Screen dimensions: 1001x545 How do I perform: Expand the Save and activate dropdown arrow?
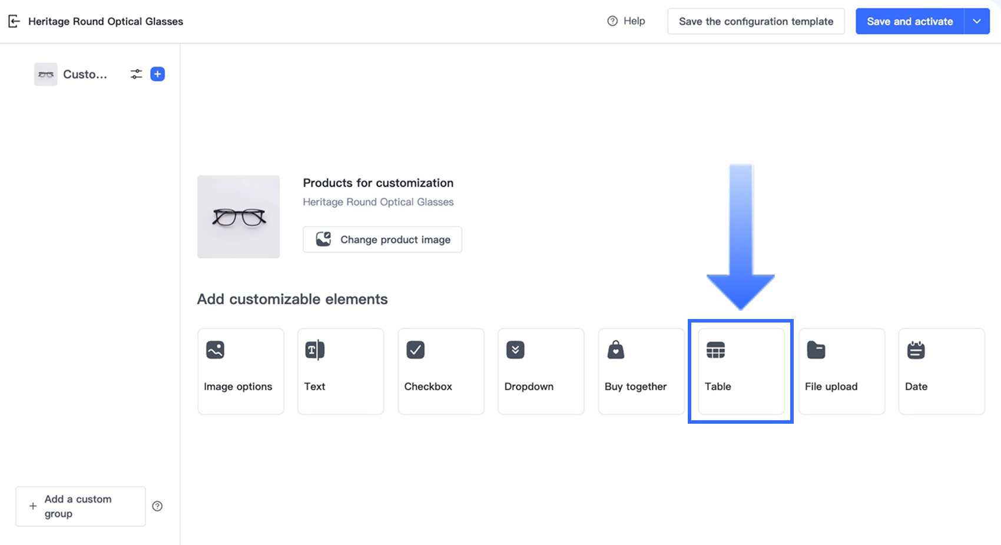977,22
